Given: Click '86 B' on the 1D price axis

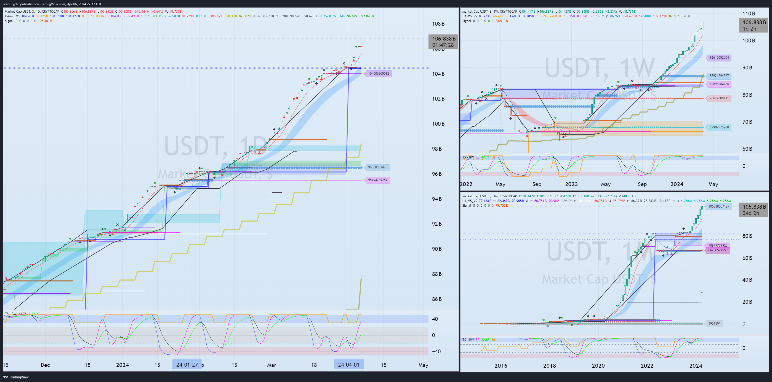Looking at the screenshot, I should 437,299.
